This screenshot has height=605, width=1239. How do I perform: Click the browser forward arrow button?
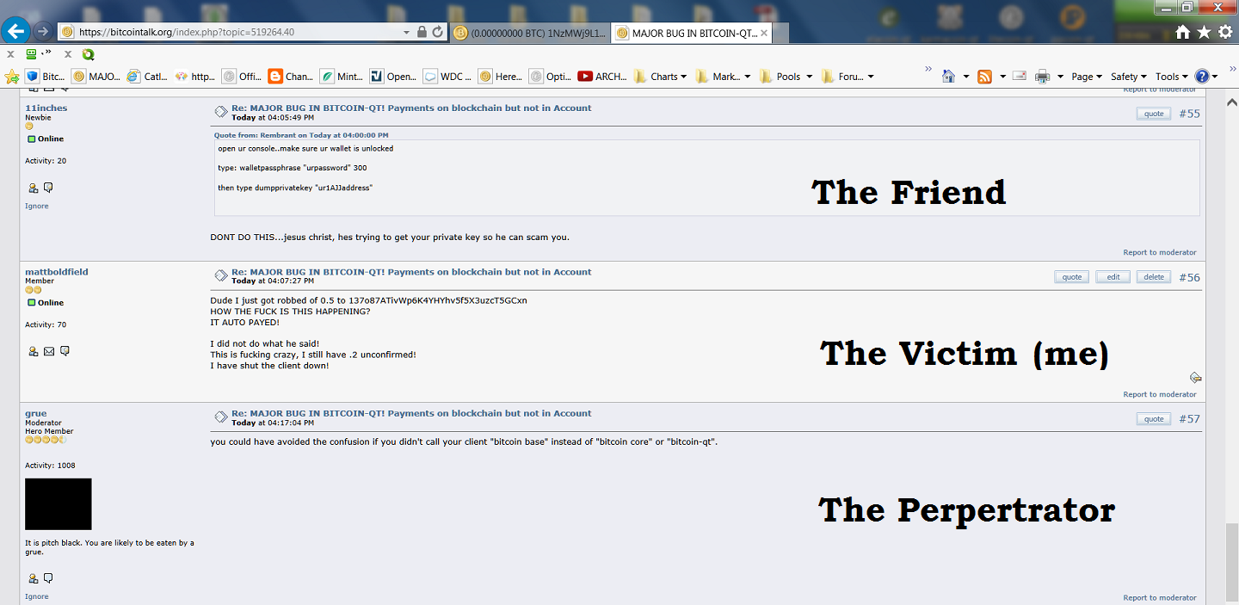coord(43,32)
